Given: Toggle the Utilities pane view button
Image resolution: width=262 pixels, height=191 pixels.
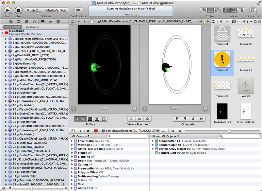Looking at the screenshot, I should (241, 10).
